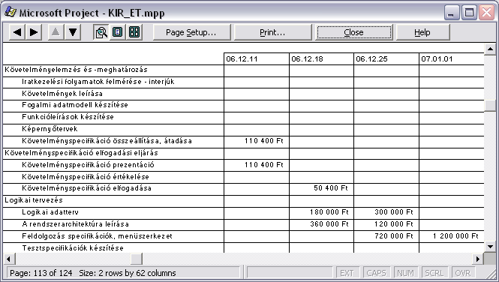Click the 1 200 000 Ft cost cell

[455, 236]
